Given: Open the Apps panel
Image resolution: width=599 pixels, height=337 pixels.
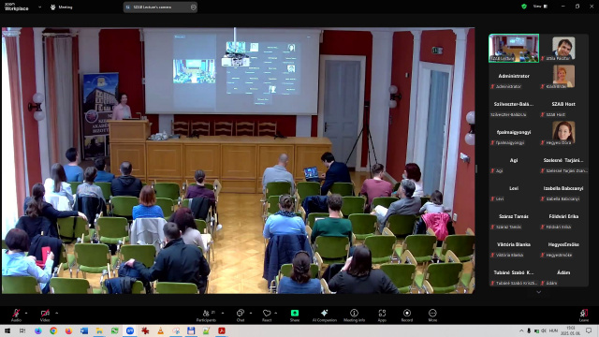Looking at the screenshot, I should (382, 315).
